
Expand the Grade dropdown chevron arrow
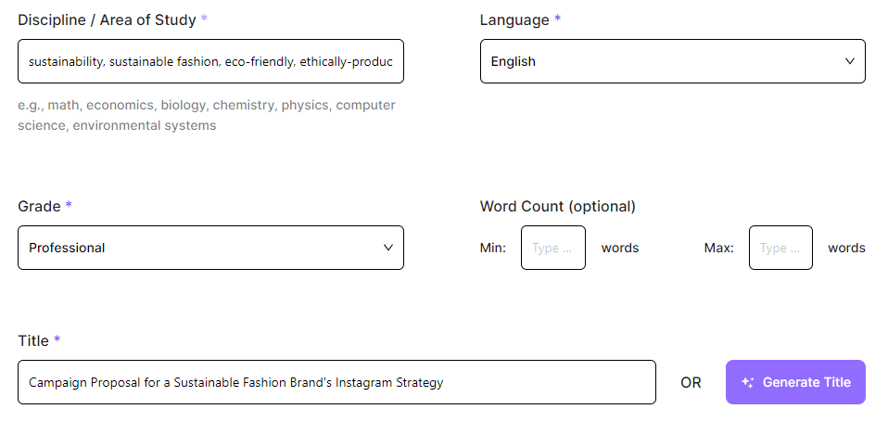(387, 248)
